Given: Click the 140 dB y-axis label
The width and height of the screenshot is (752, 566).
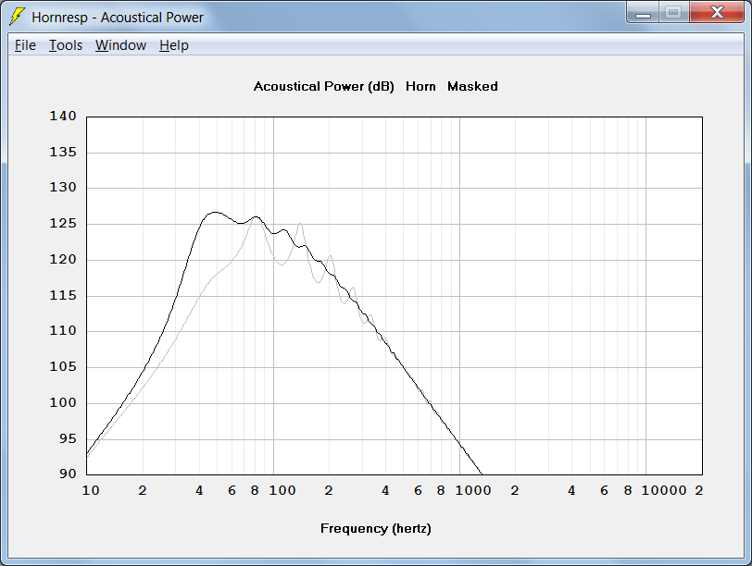Looking at the screenshot, I should coord(63,116).
